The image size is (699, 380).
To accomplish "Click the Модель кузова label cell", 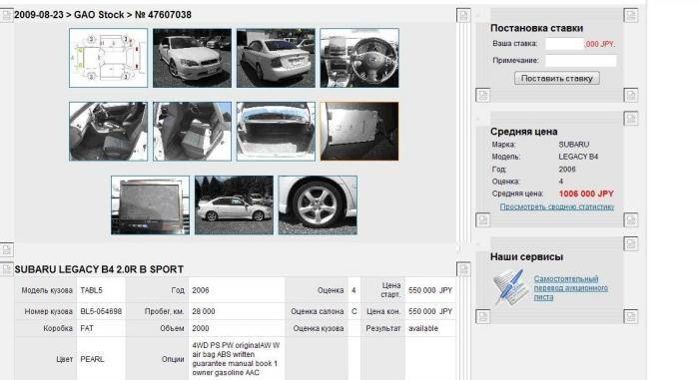I will click(47, 290).
